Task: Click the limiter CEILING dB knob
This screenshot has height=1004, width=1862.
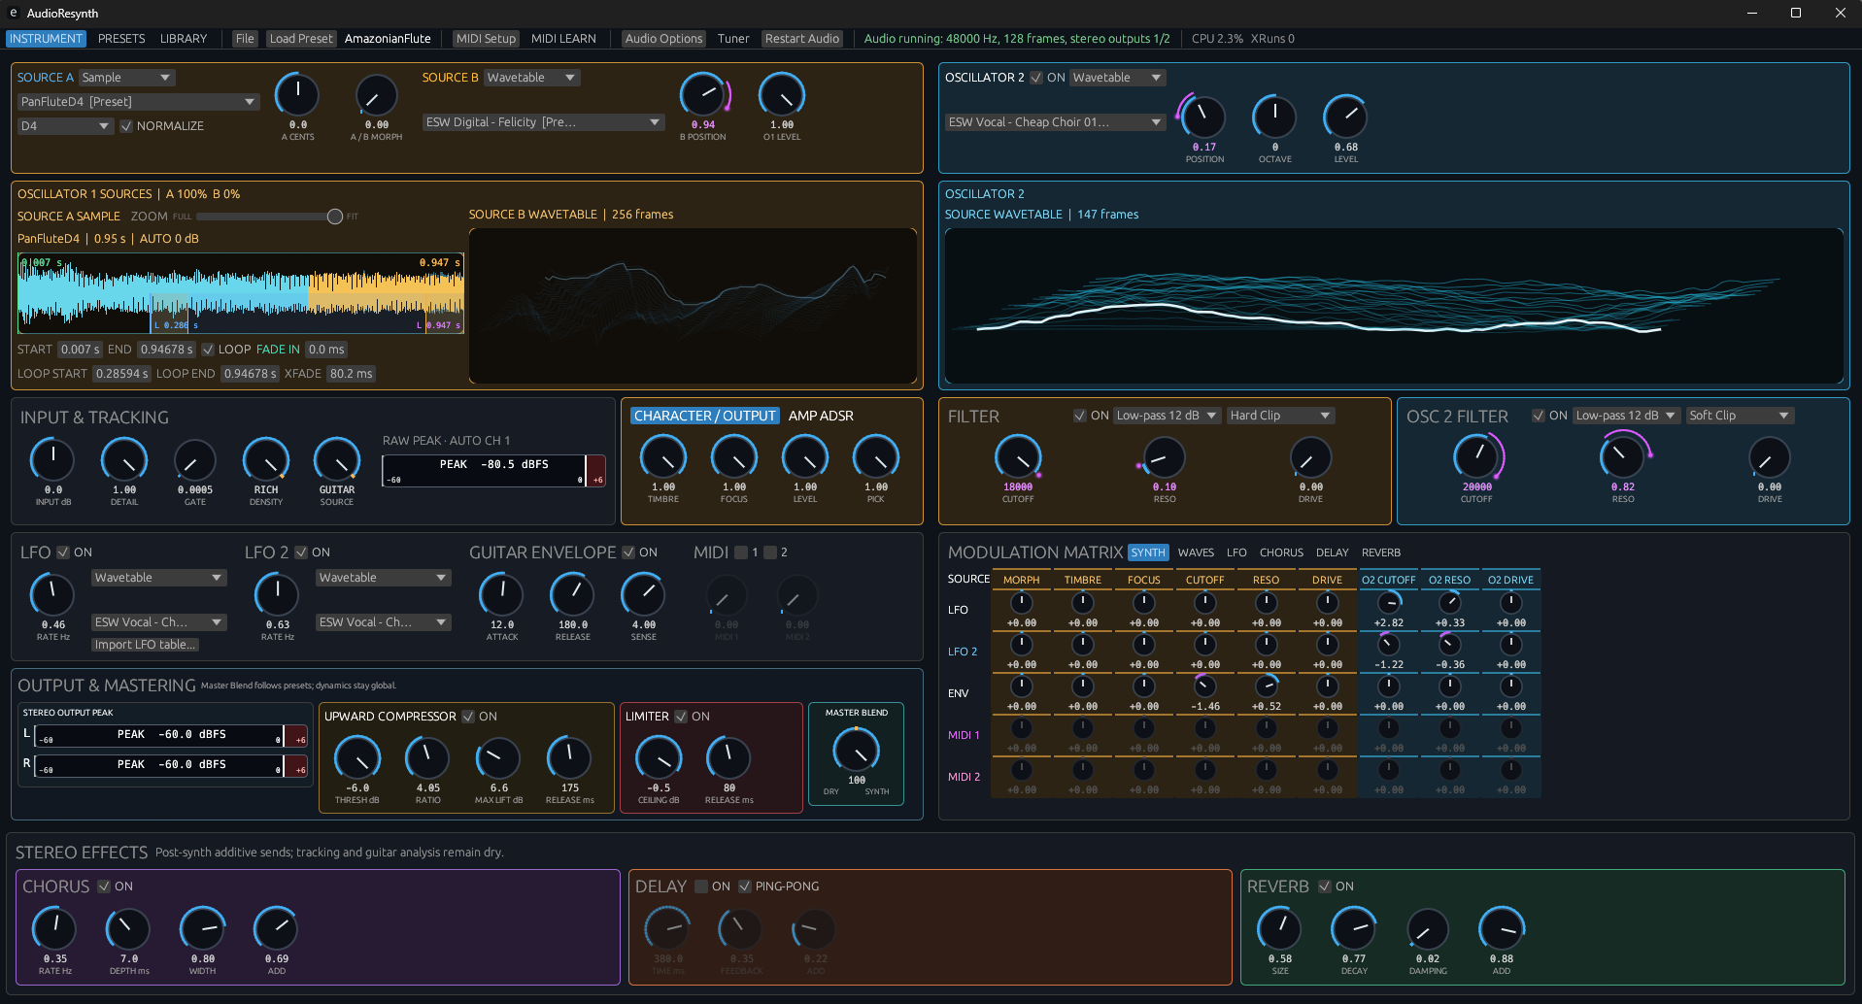Action: click(659, 758)
